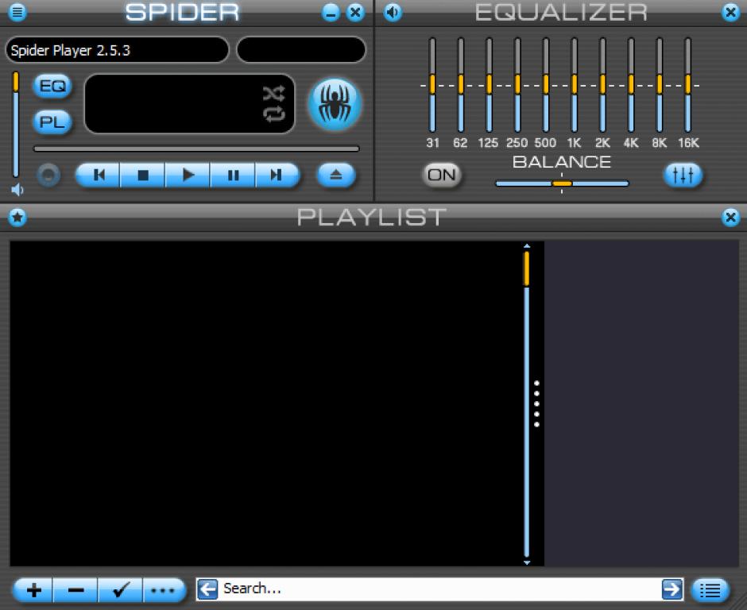Click the orange playlist scrollbar thumb

[x=526, y=269]
